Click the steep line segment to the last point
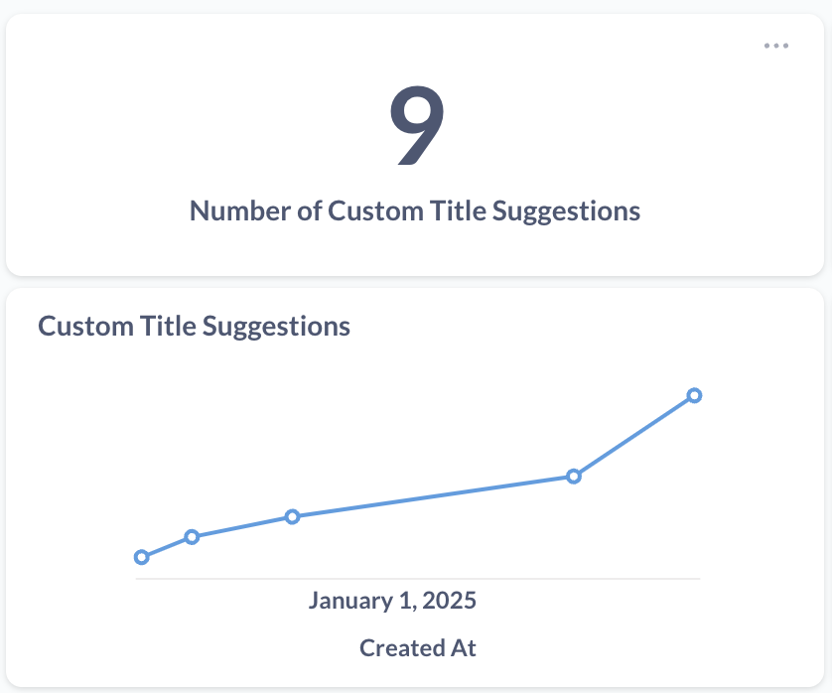832x693 pixels. [x=633, y=436]
